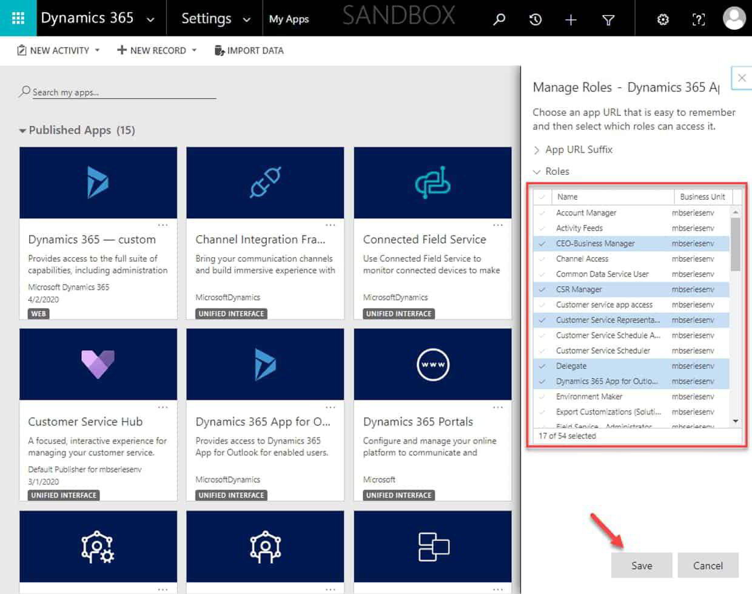Collapse the Published Apps section
The width and height of the screenshot is (752, 594).
[24, 130]
